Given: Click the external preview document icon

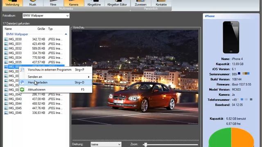Looking at the screenshot, I should pyautogui.click(x=22, y=70).
